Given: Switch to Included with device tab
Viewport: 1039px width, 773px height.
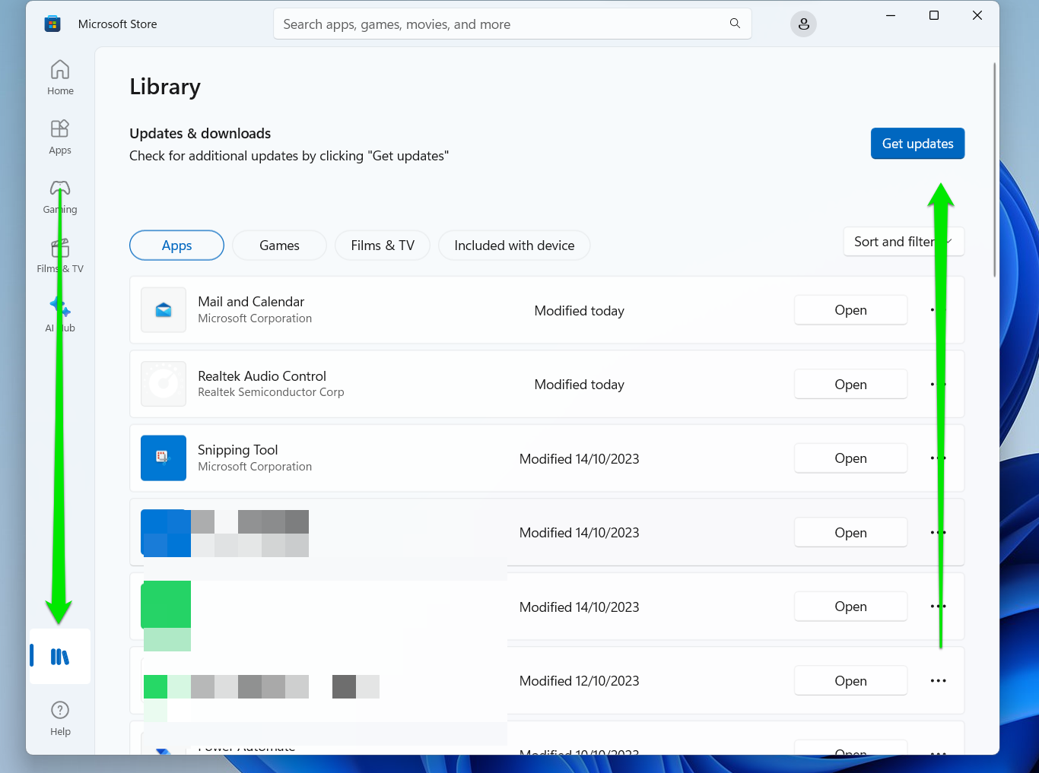Looking at the screenshot, I should [x=514, y=246].
